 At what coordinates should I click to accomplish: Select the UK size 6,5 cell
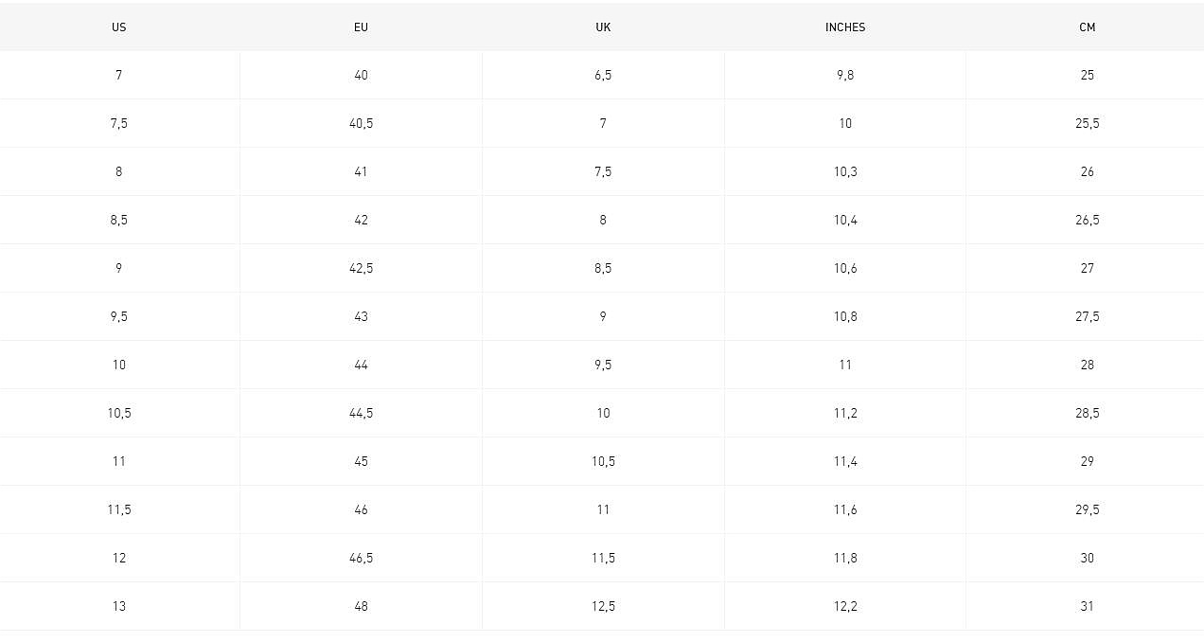pyautogui.click(x=603, y=75)
